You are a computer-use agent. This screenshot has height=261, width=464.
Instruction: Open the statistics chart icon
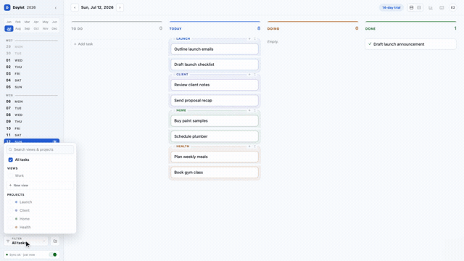tap(431, 8)
